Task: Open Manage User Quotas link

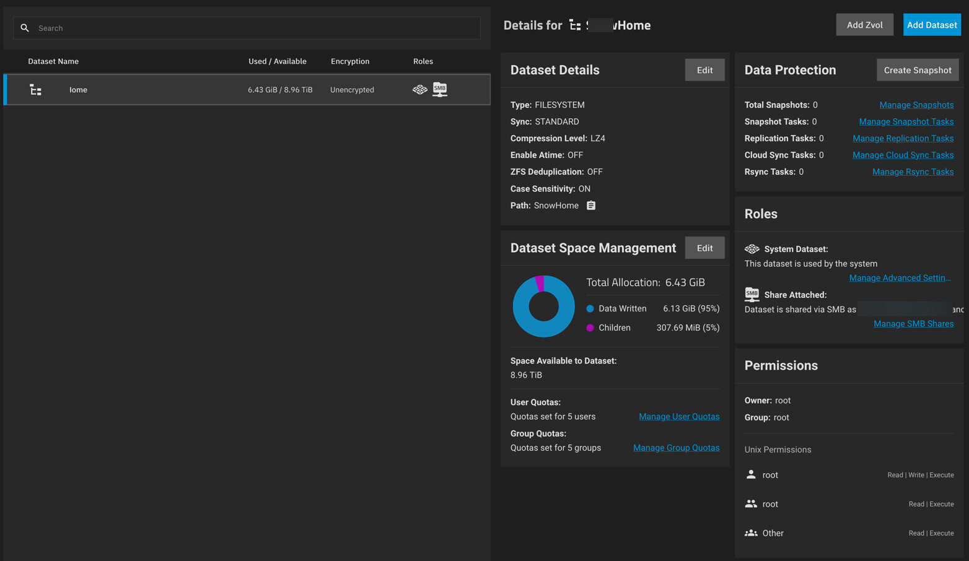Action: click(x=678, y=417)
